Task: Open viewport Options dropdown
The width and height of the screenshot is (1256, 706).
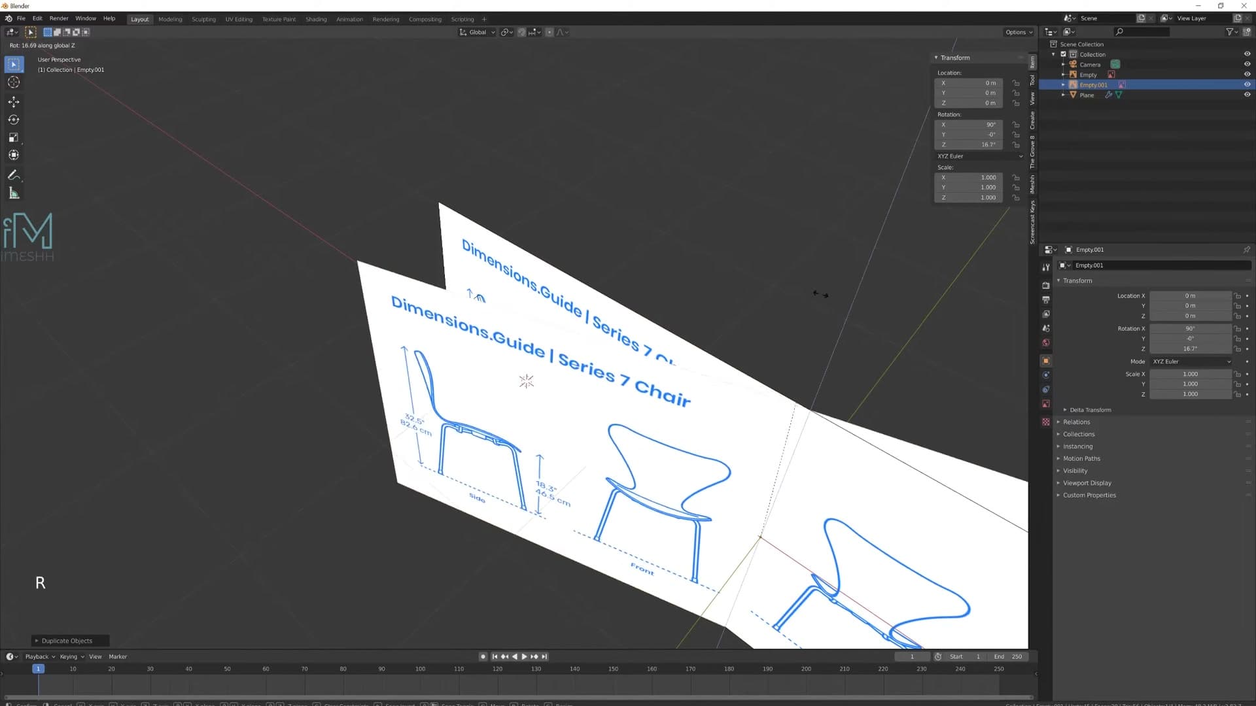Action: 1019,32
